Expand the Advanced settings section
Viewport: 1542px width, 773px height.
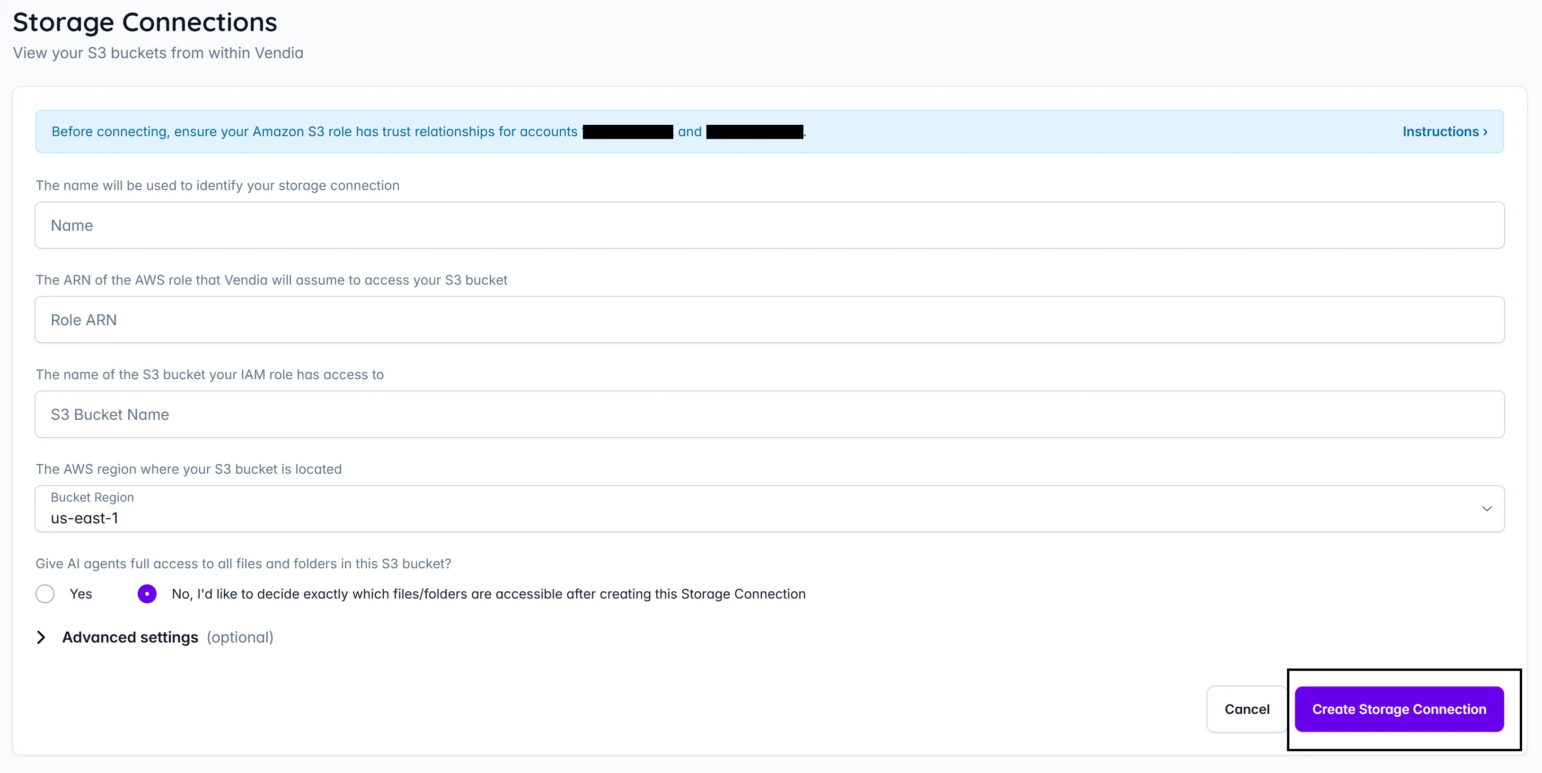[130, 638]
